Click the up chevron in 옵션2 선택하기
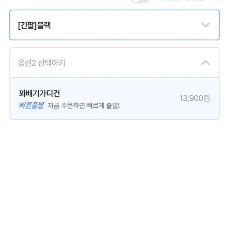Screen dimensions: 229x229 coord(205,62)
